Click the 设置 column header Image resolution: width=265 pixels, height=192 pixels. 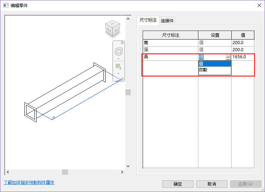215,35
